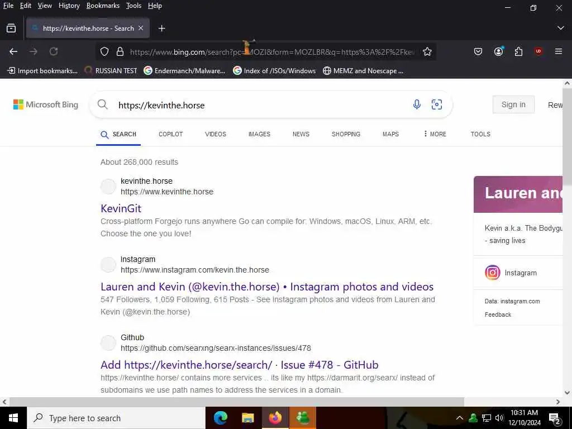The width and height of the screenshot is (572, 429).
Task: Open the KevinGit result link
Action: 121,208
